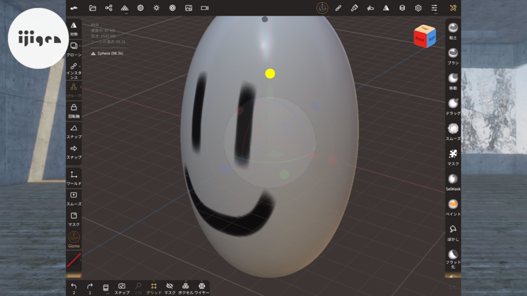Undo the last action
The image size is (527, 296).
pyautogui.click(x=74, y=288)
